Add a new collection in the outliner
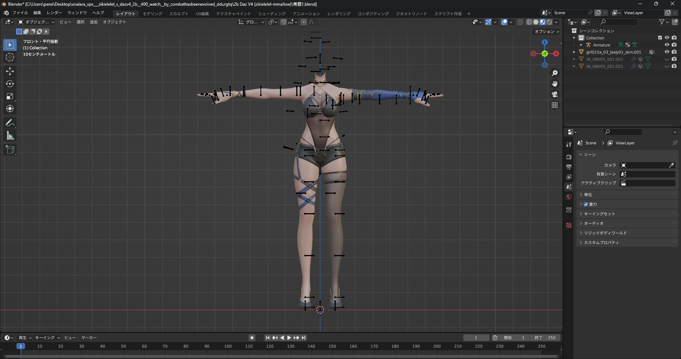The width and height of the screenshot is (681, 359). coord(675,22)
